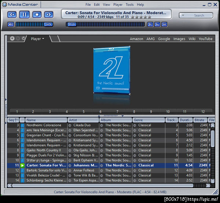
Task: Open the View menu
Action: pyautogui.click(x=106, y=5)
